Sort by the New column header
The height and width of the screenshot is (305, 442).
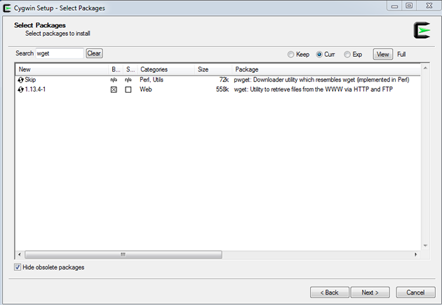pyautogui.click(x=62, y=69)
